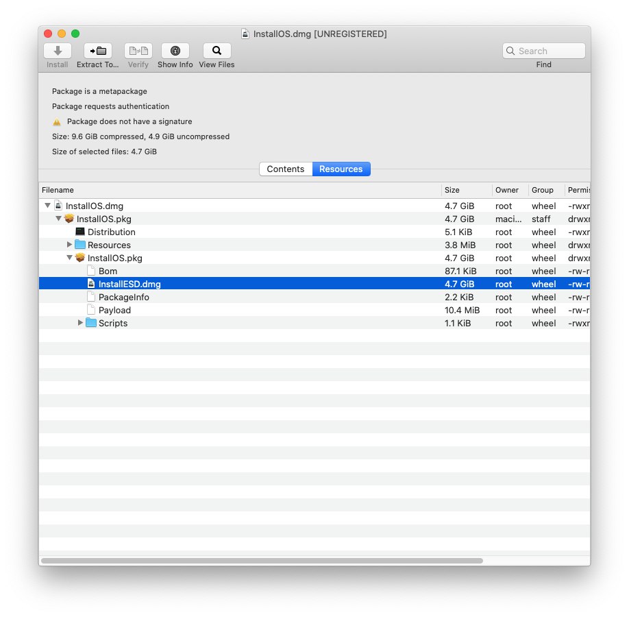Click the nested InstallOS.pkg package box icon
The image size is (629, 617).
tap(80, 257)
